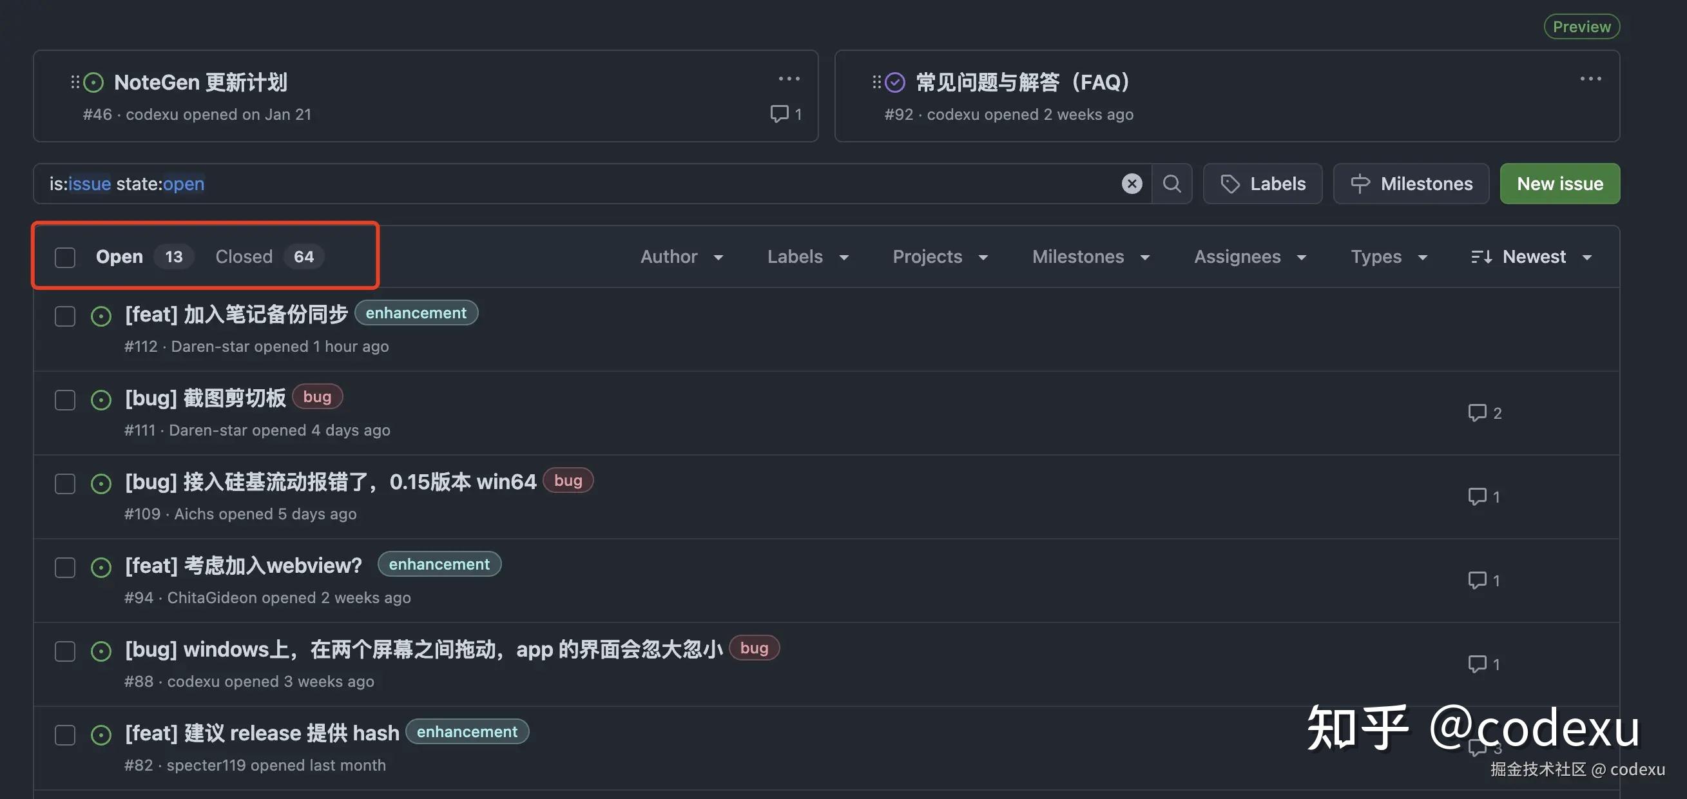Switch to the Open issues tab
Viewport: 1687px width, 799px height.
click(144, 256)
